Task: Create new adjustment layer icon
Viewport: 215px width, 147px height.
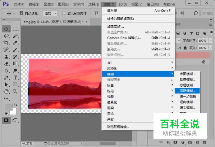Action: point(183,142)
